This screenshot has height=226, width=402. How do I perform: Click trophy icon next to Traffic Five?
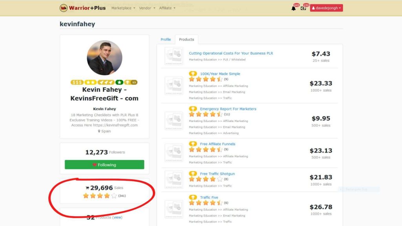(193, 197)
